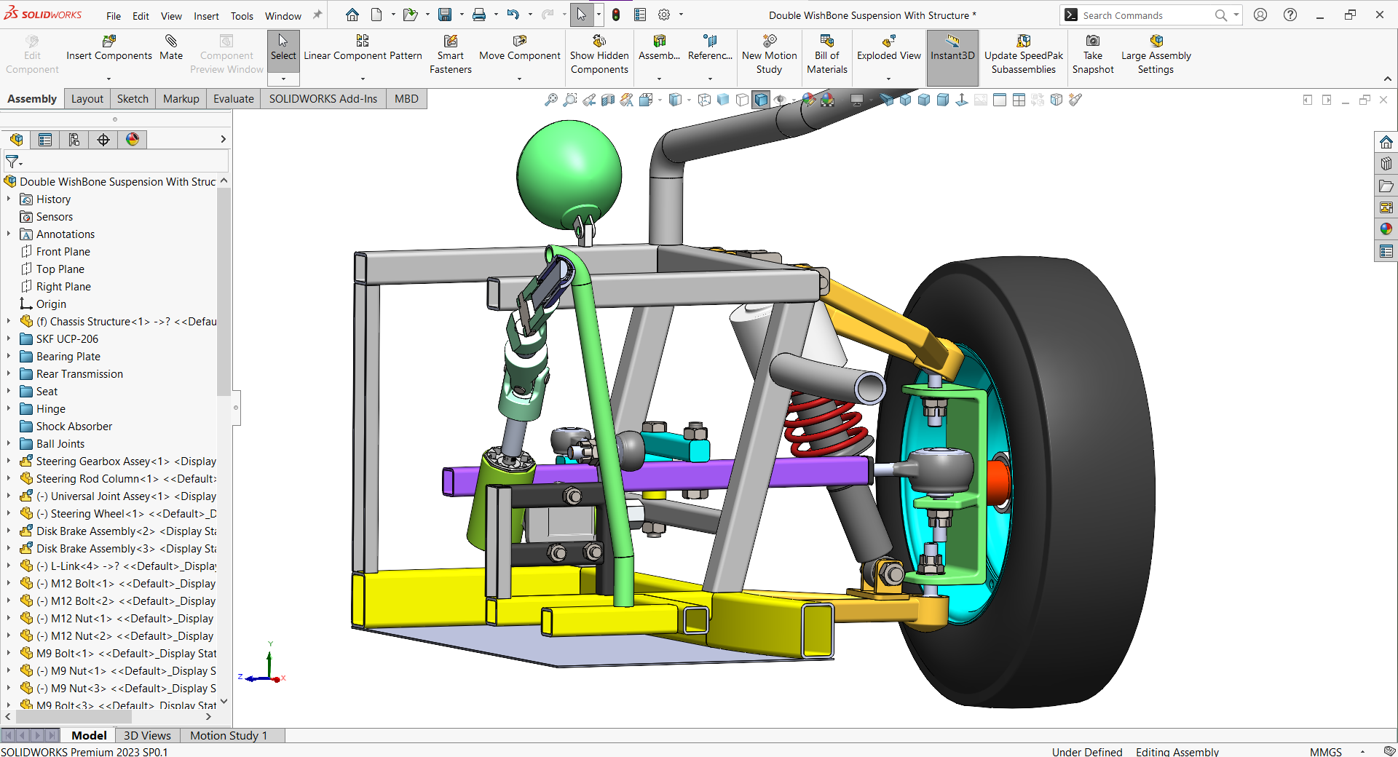Toggle the Instant3D button

click(x=952, y=48)
